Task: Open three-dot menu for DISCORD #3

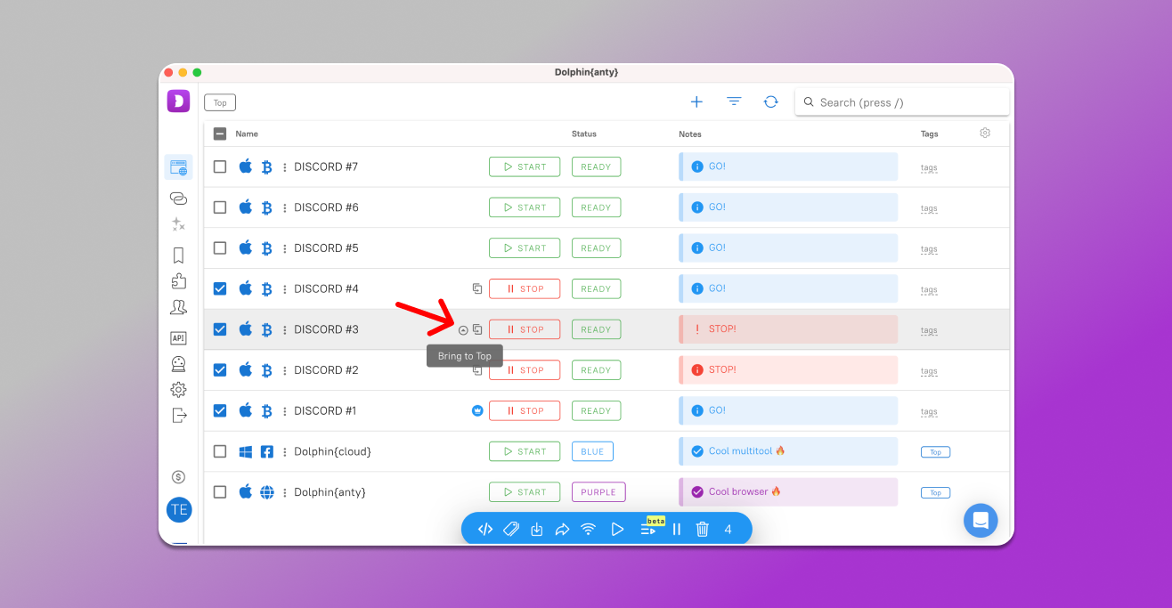Action: tap(285, 329)
